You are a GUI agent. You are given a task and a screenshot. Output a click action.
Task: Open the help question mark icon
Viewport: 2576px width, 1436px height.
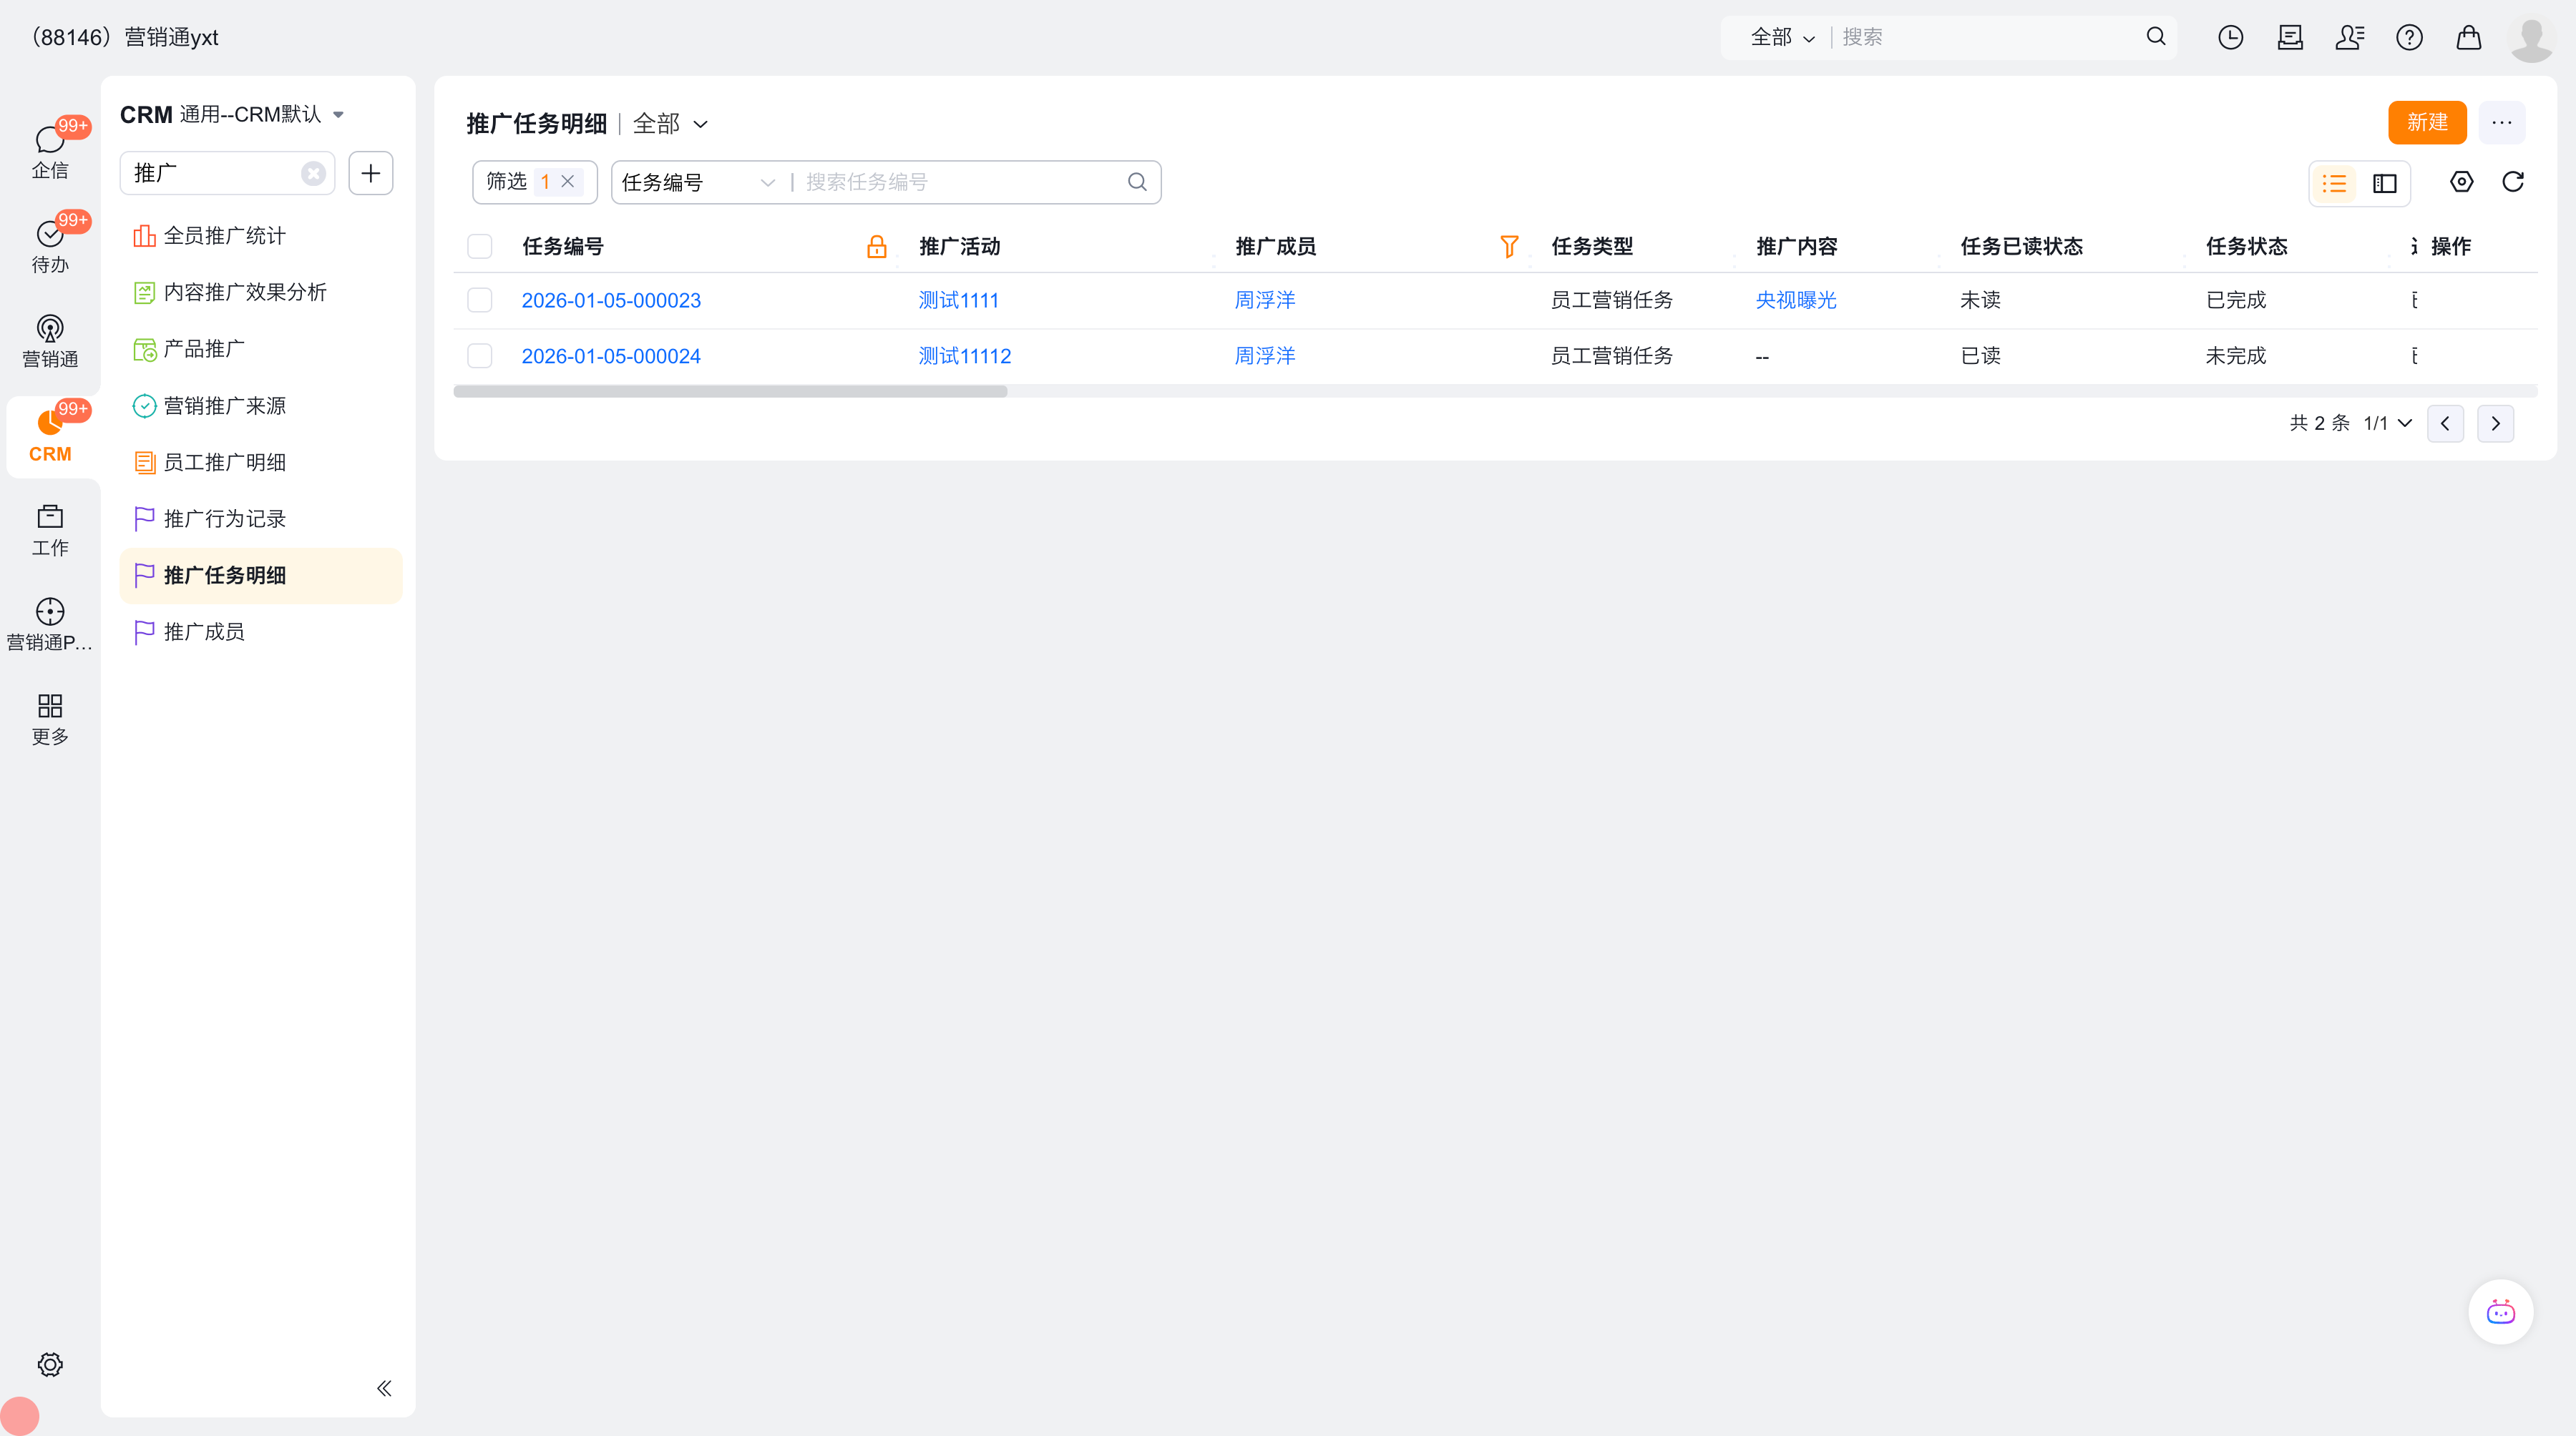coord(2409,38)
